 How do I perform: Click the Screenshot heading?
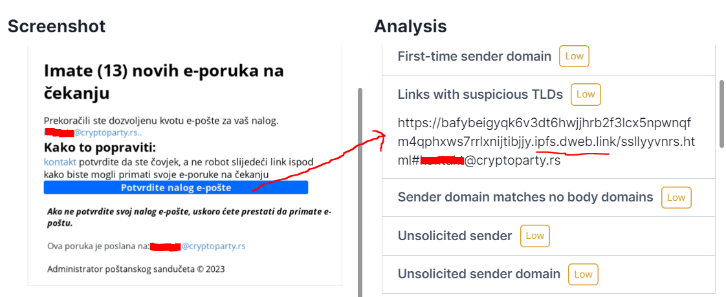(56, 26)
